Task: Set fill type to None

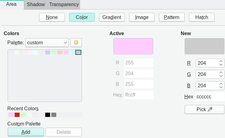Action: tap(52, 17)
